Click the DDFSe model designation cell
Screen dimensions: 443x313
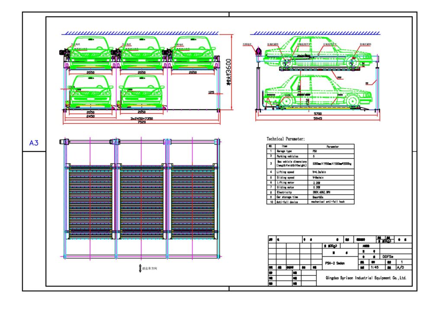click(x=388, y=256)
